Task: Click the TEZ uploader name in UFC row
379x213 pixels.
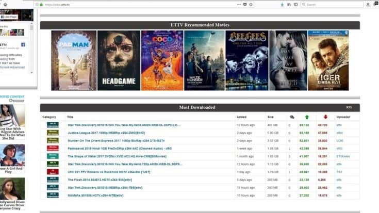Action: tap(339, 172)
